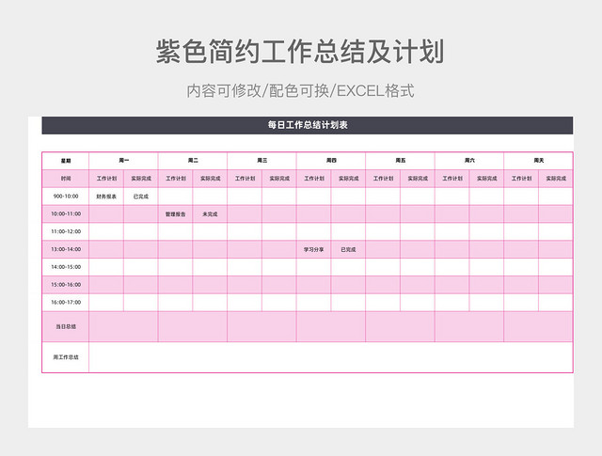Viewport: 602px width, 456px height.
Task: Click 已完成 next to 学习分享
Action: pos(348,249)
